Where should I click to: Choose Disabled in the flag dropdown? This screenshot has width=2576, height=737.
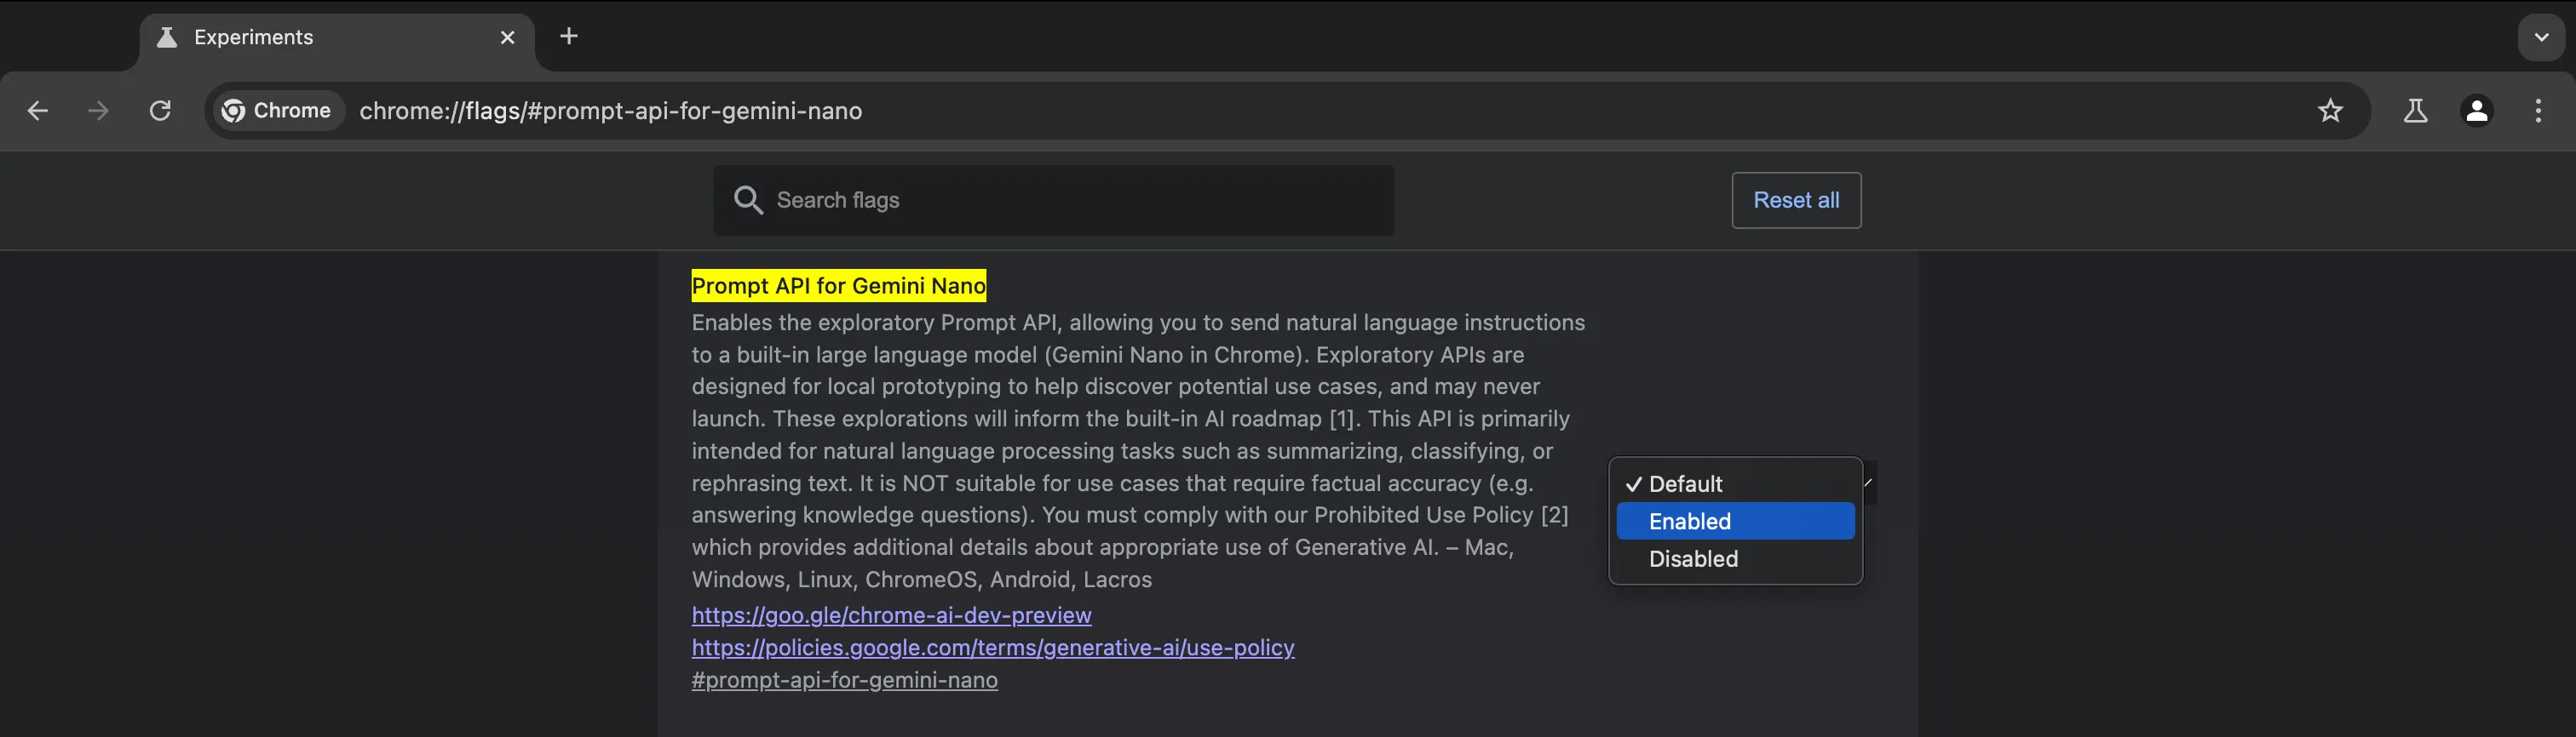coord(1735,558)
